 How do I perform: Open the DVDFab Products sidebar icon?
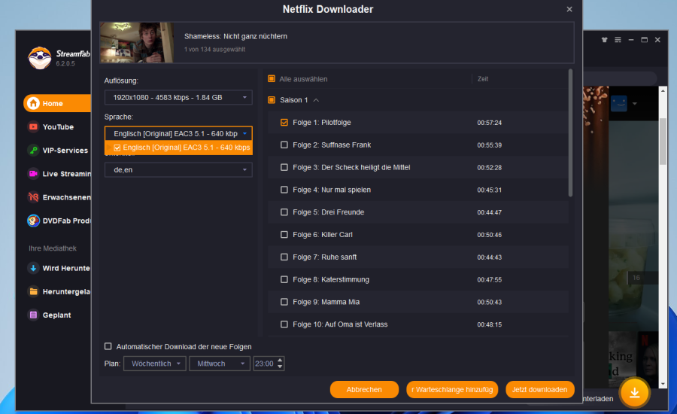(x=34, y=221)
